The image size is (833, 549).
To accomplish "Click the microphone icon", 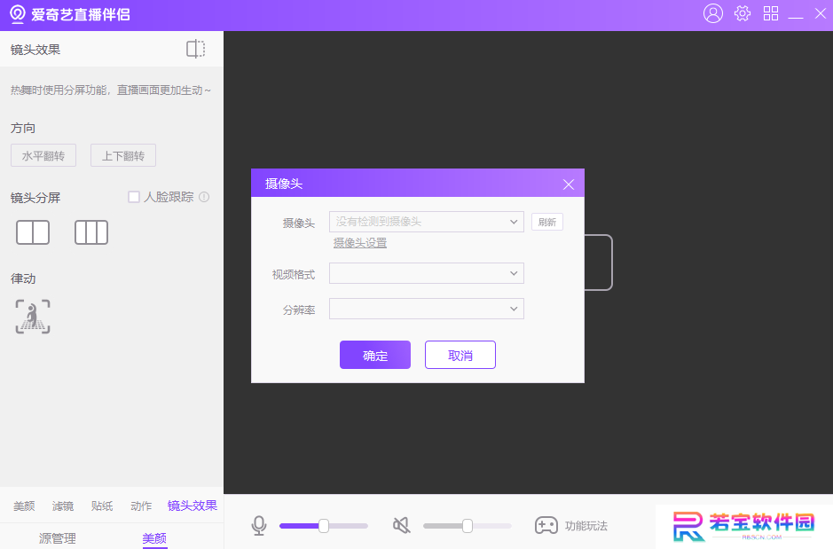I will (x=259, y=526).
